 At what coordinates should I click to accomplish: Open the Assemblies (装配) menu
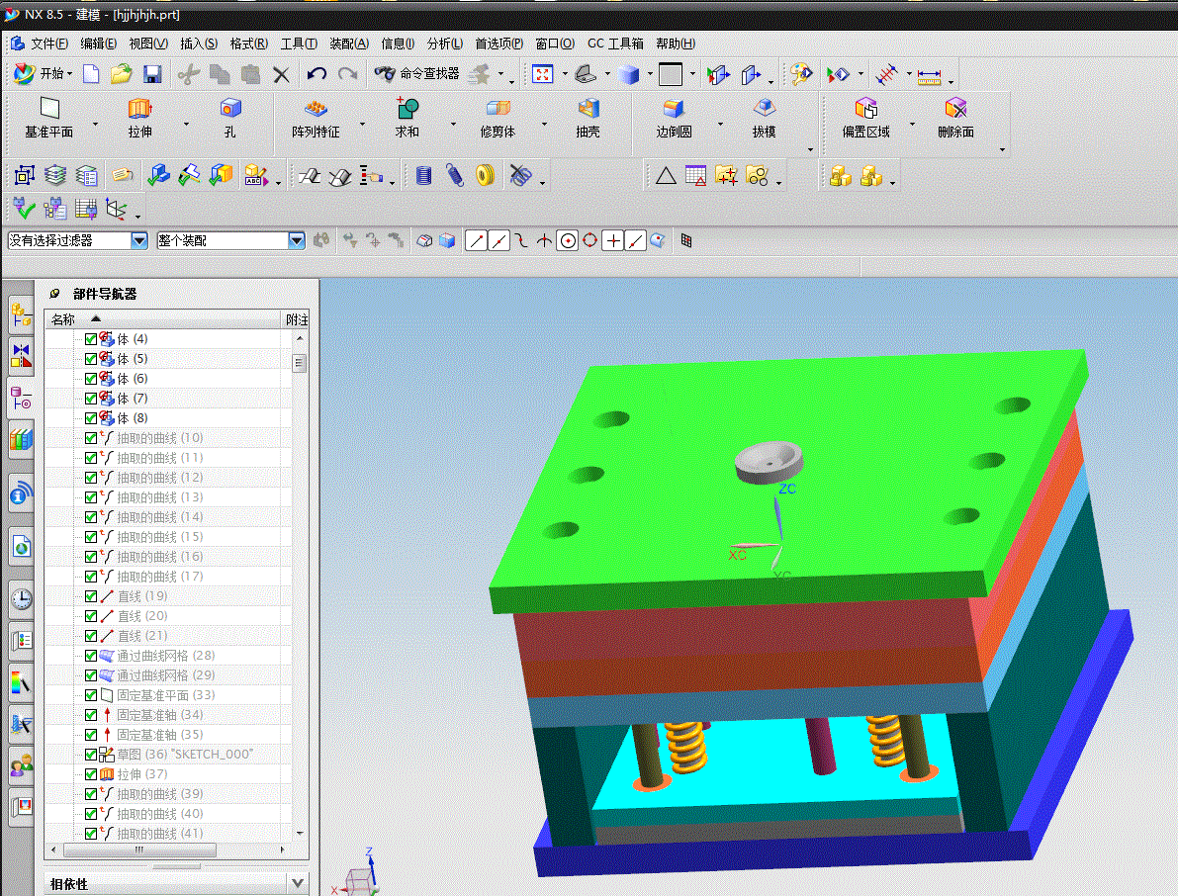349,44
